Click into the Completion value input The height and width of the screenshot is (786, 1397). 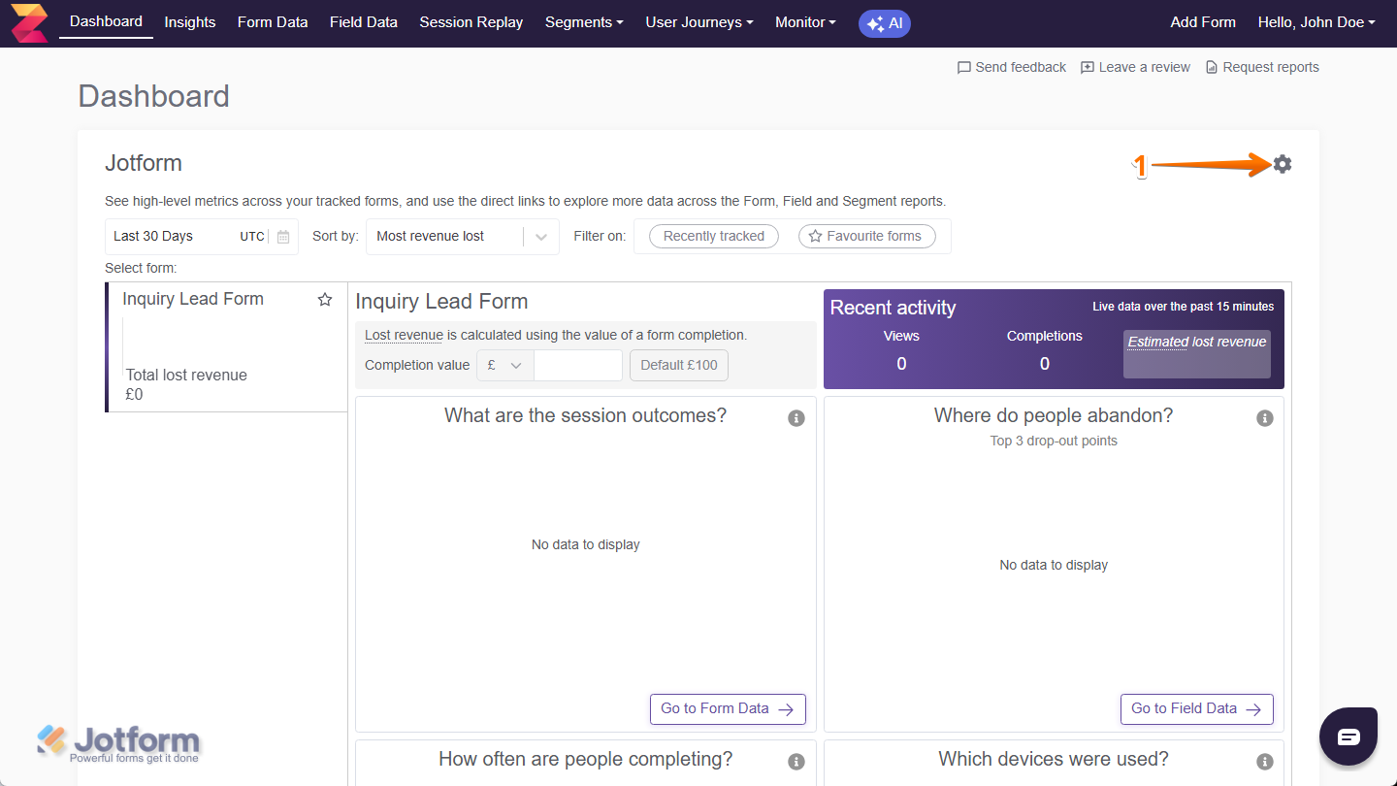pyautogui.click(x=577, y=366)
